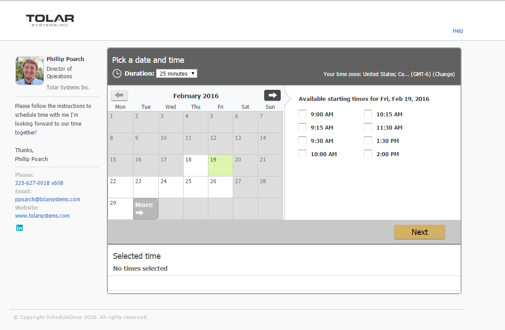Click the Next button
This screenshot has height=330, width=505.
pos(419,232)
